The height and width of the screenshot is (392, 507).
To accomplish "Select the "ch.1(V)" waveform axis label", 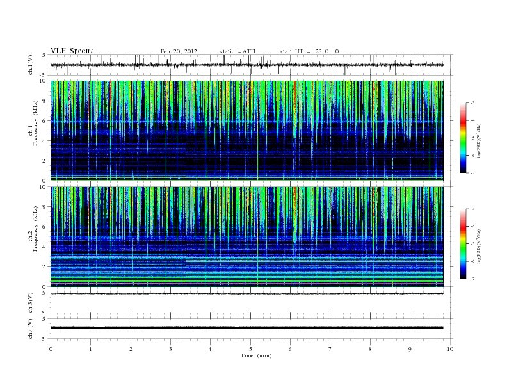I will point(31,65).
